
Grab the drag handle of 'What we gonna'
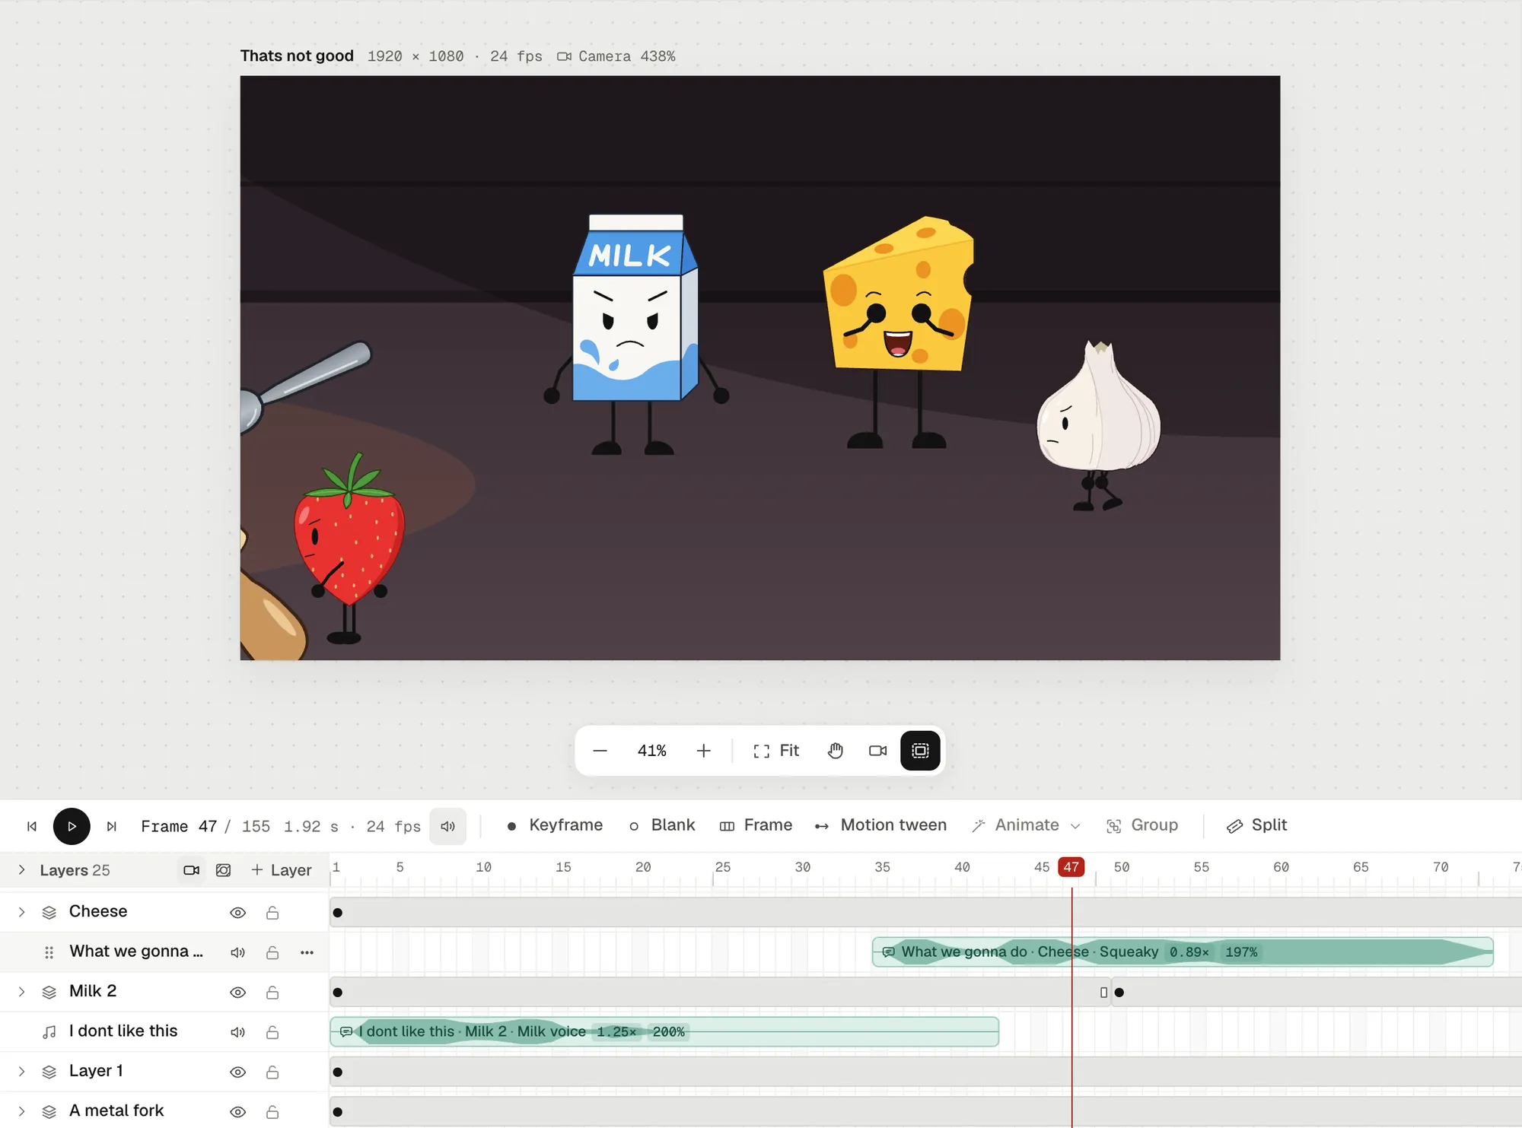pos(49,952)
